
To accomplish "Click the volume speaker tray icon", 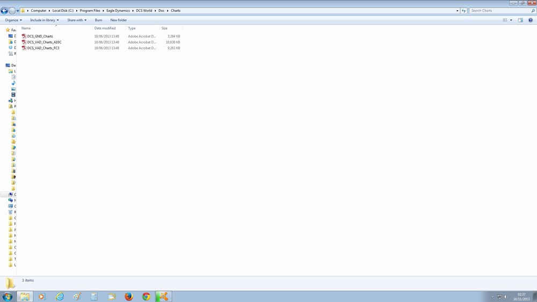I will (506, 297).
